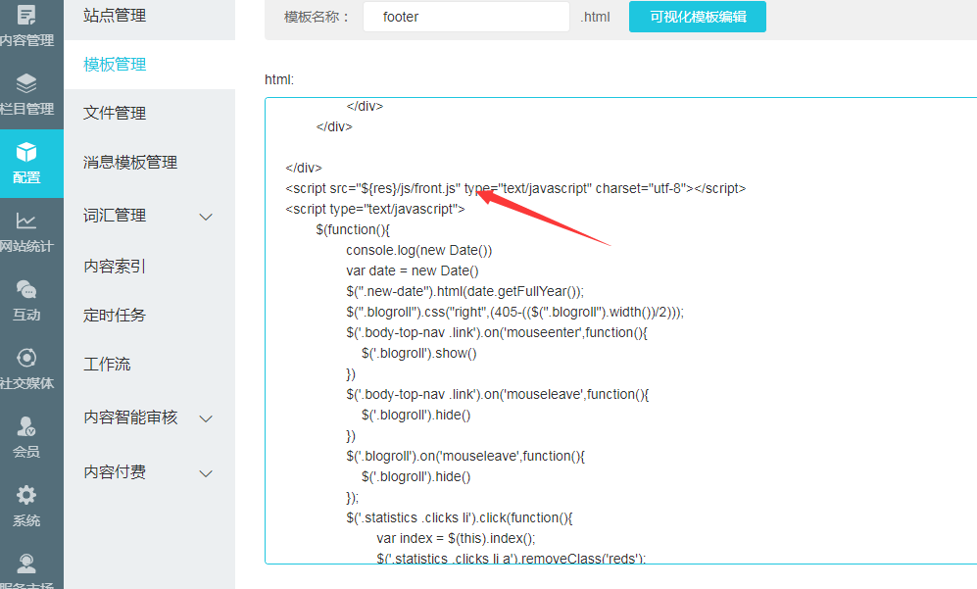Click the $('.blogroll').show() line
977x589 pixels.
click(x=418, y=353)
